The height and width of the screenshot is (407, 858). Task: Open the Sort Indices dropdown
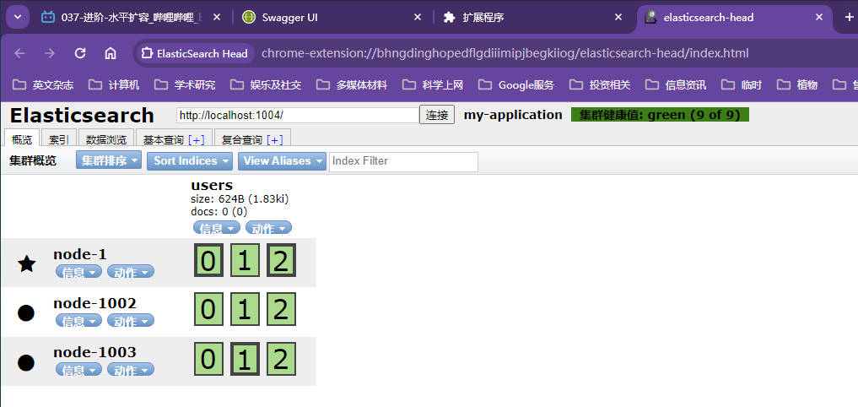coord(189,160)
